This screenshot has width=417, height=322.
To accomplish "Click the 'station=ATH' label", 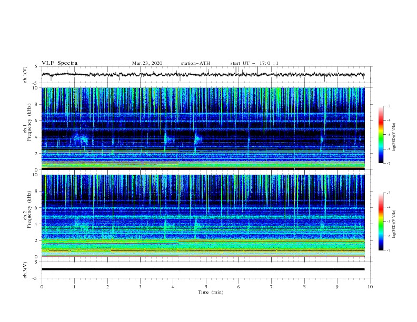I will point(195,63).
